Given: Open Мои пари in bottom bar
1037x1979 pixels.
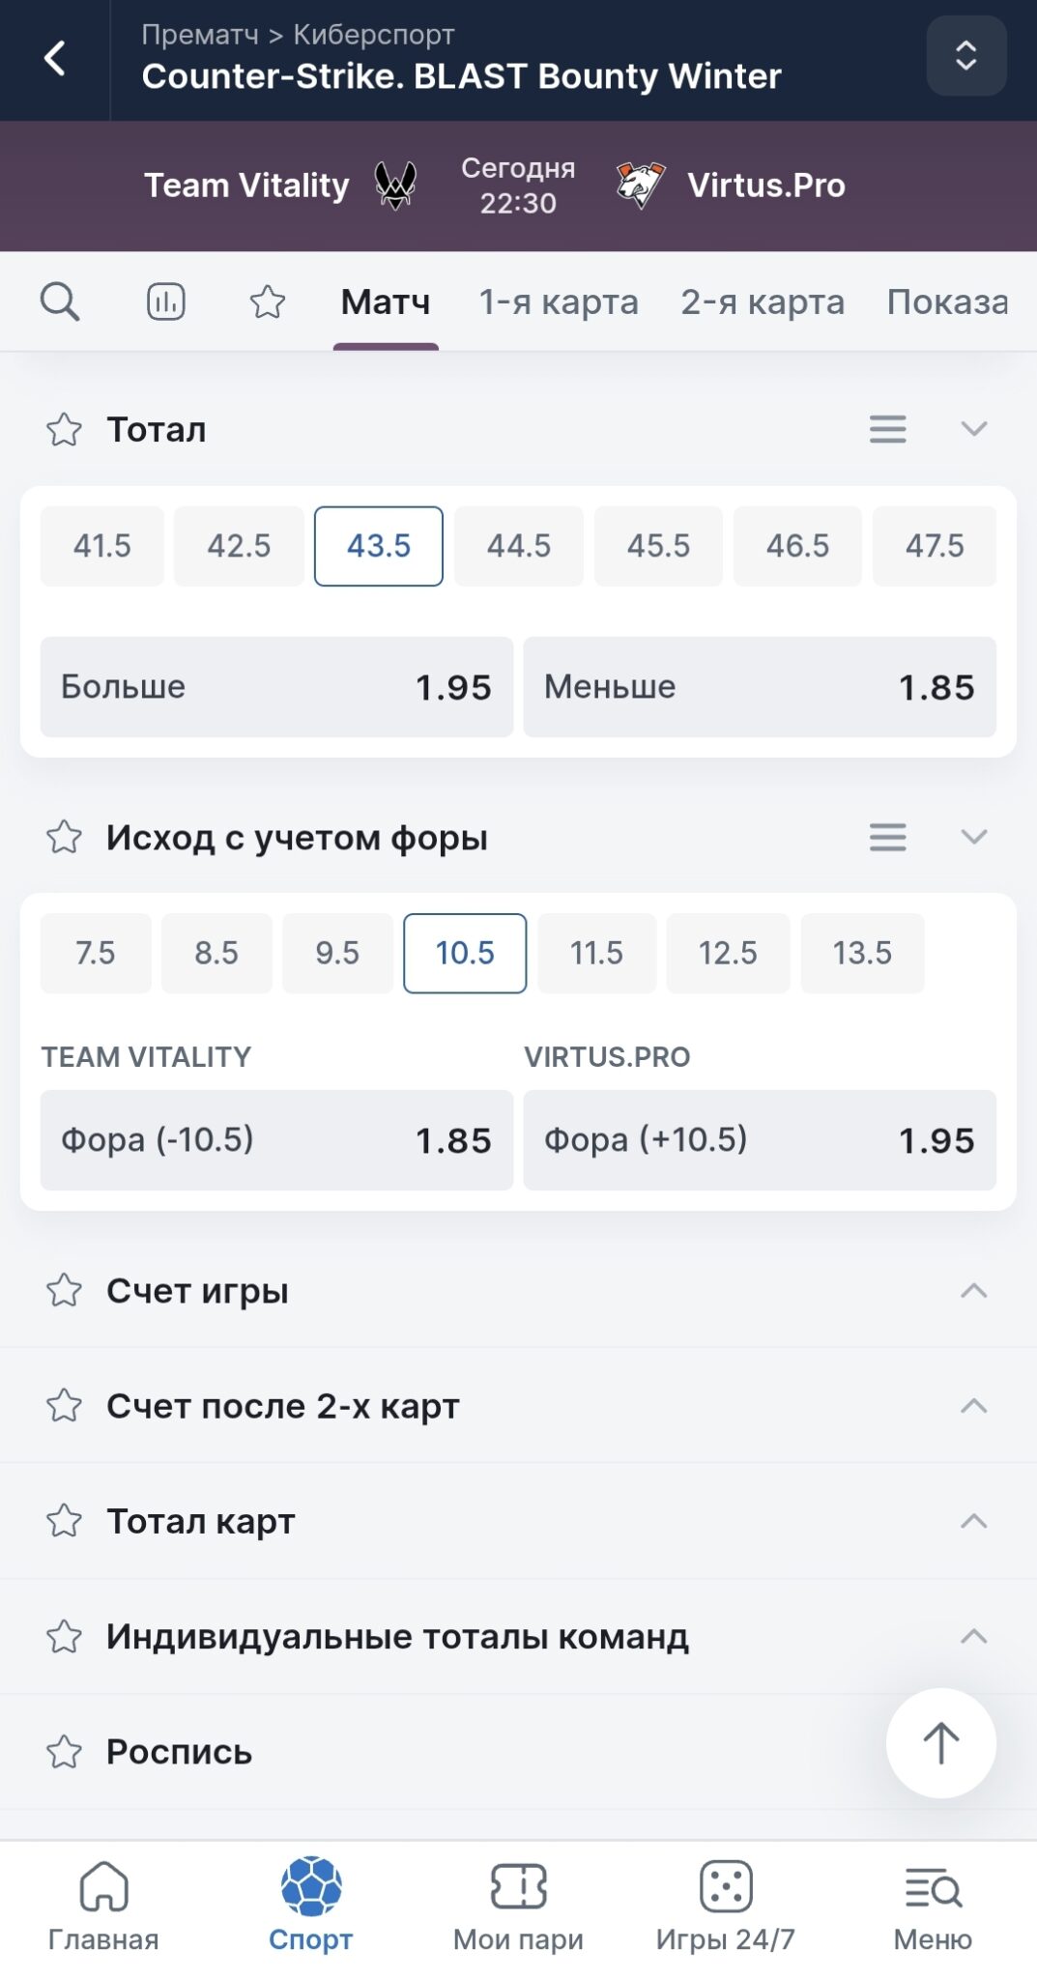Looking at the screenshot, I should 518,1903.
